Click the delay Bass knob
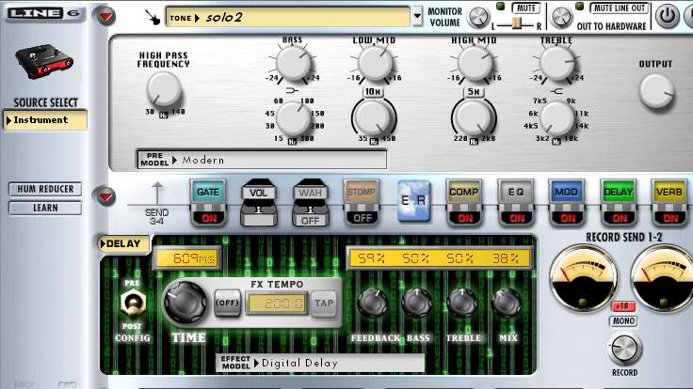 (416, 303)
